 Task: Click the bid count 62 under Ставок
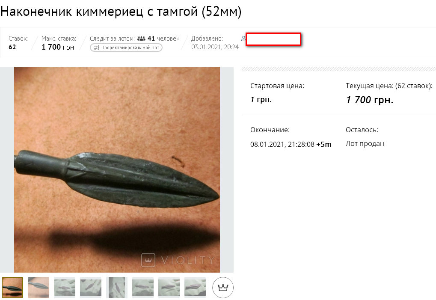click(12, 47)
